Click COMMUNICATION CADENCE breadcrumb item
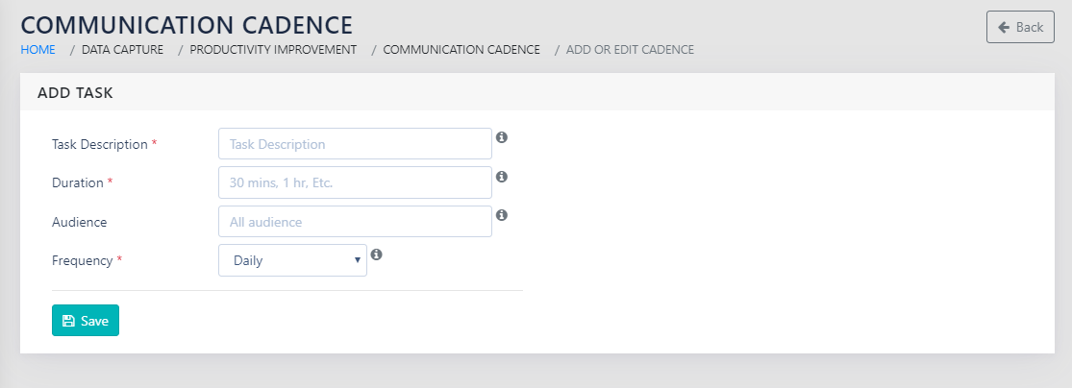The height and width of the screenshot is (388, 1072). [461, 49]
